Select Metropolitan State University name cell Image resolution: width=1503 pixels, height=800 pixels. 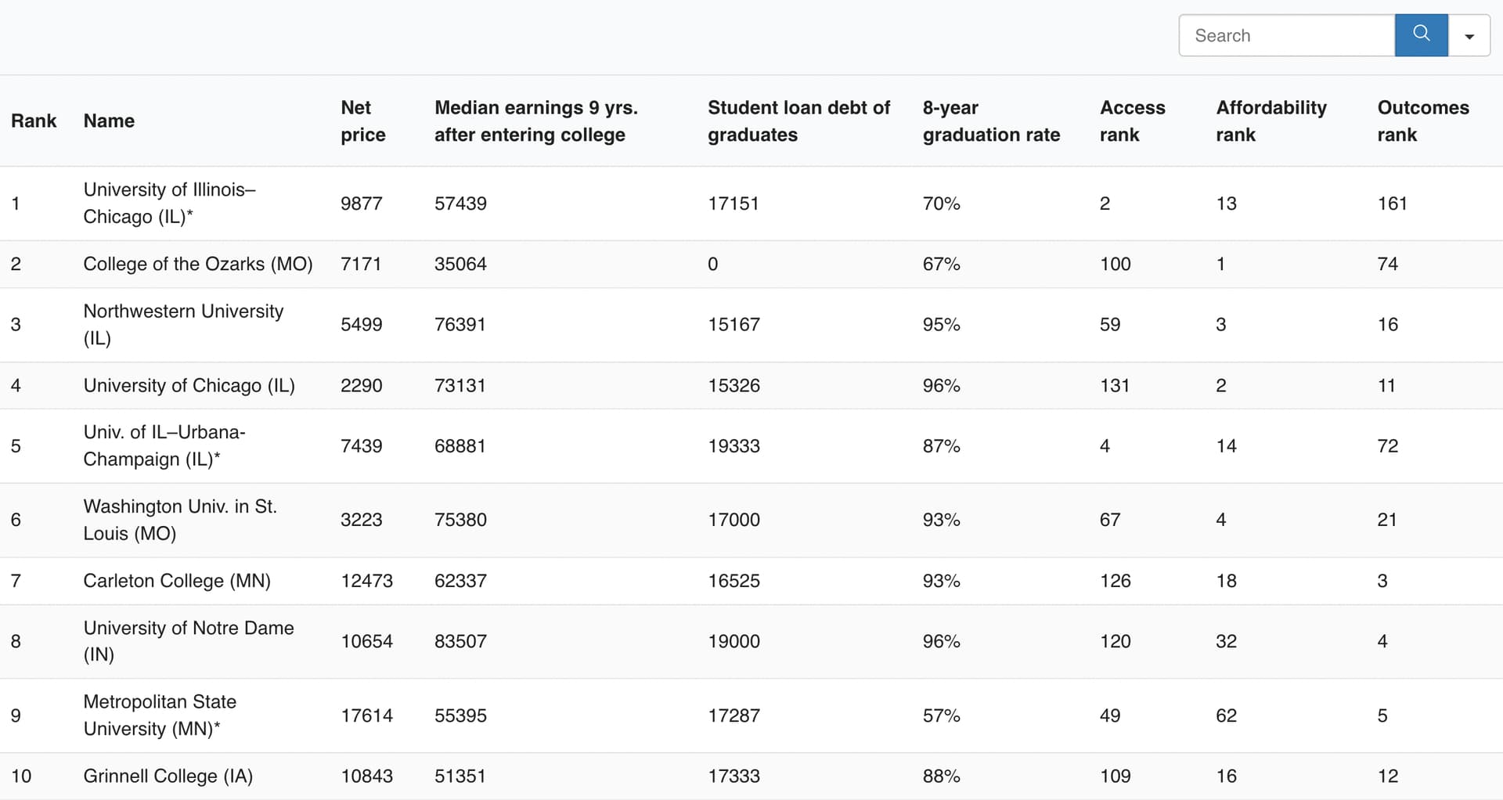[x=160, y=715]
